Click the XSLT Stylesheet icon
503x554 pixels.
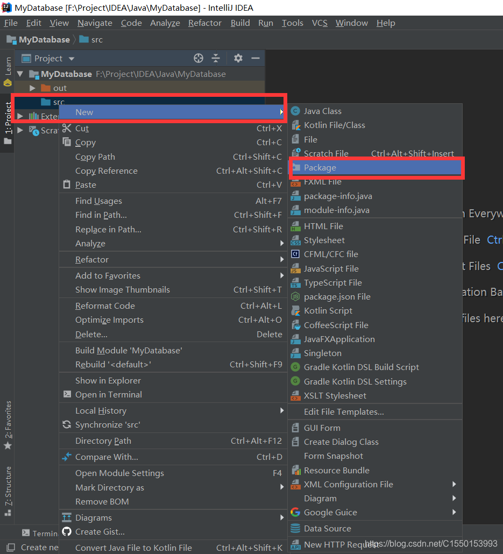point(295,396)
